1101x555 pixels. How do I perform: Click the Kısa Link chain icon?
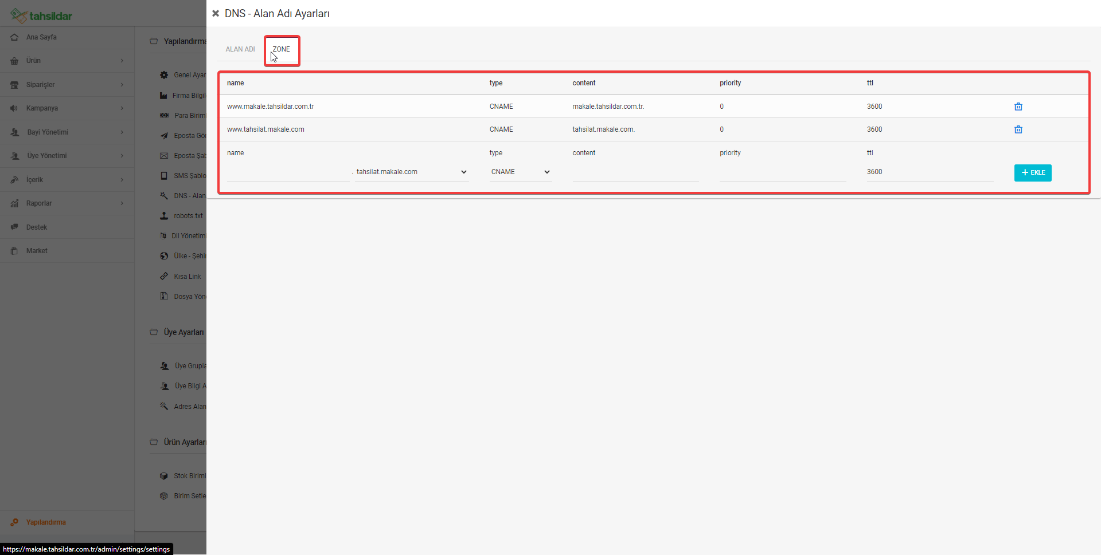(x=164, y=277)
